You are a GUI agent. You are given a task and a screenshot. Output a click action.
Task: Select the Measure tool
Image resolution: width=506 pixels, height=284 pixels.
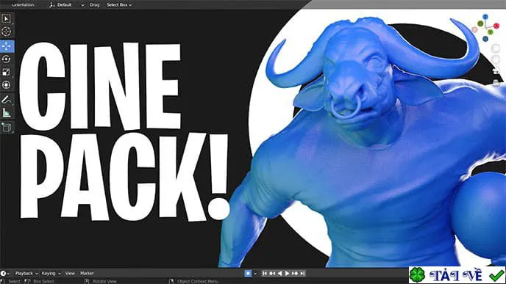click(7, 113)
